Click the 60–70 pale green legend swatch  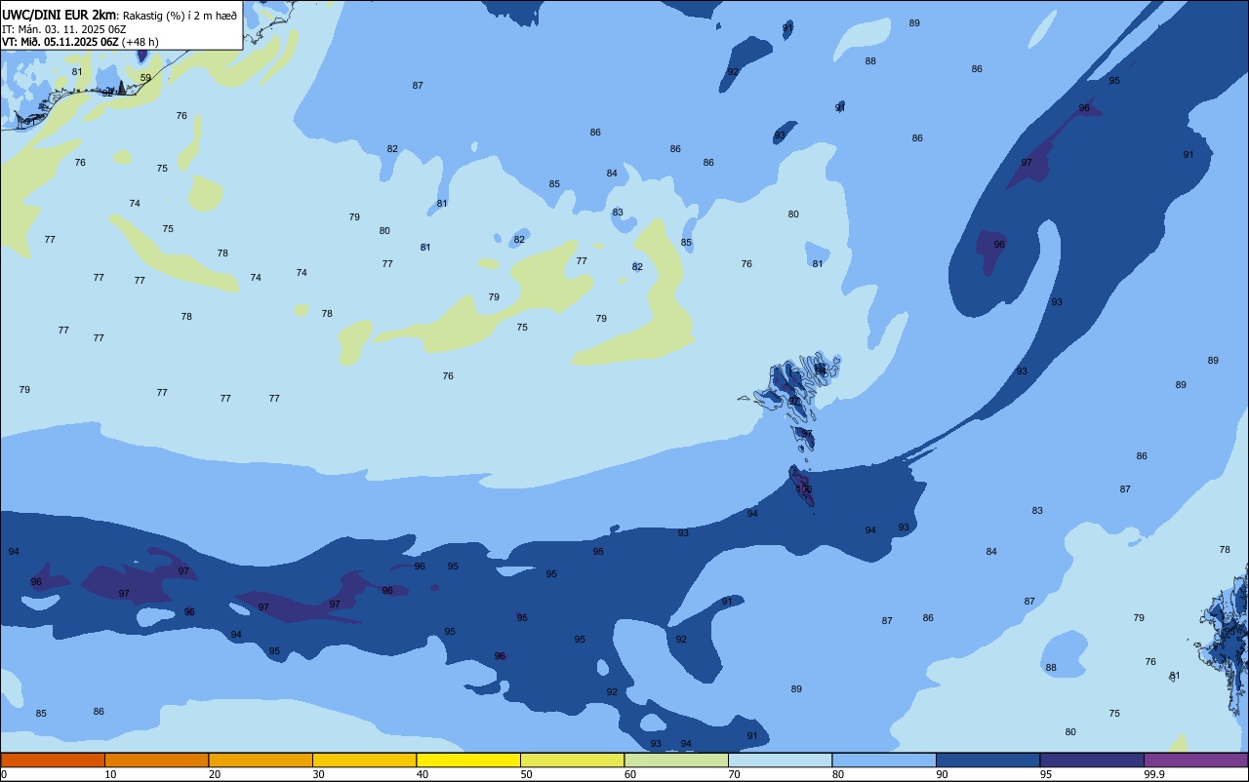(x=676, y=761)
